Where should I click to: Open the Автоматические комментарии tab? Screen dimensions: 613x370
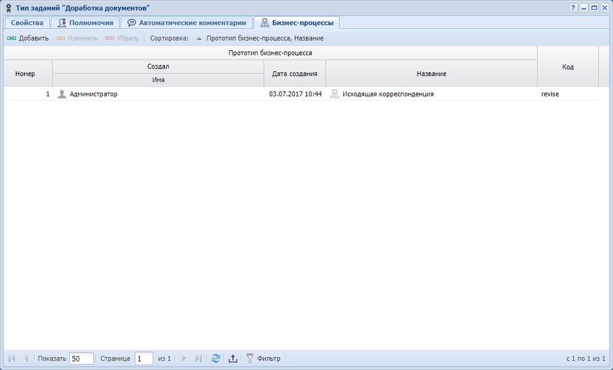(187, 23)
